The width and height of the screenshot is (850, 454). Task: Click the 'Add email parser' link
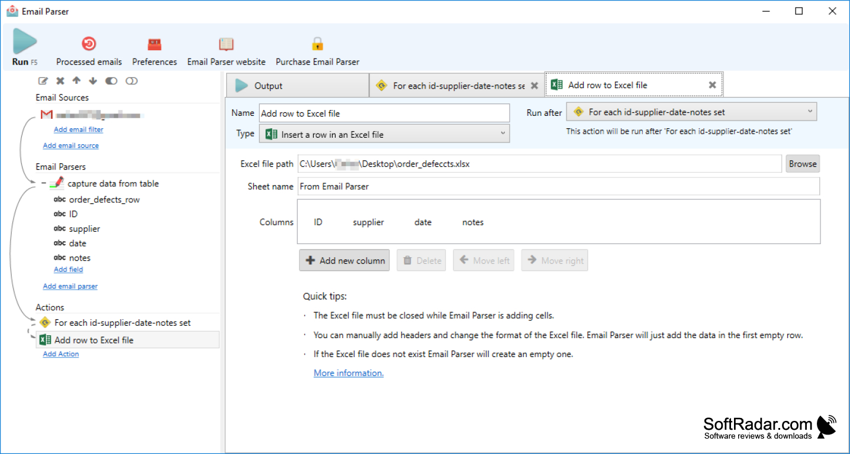click(x=70, y=286)
